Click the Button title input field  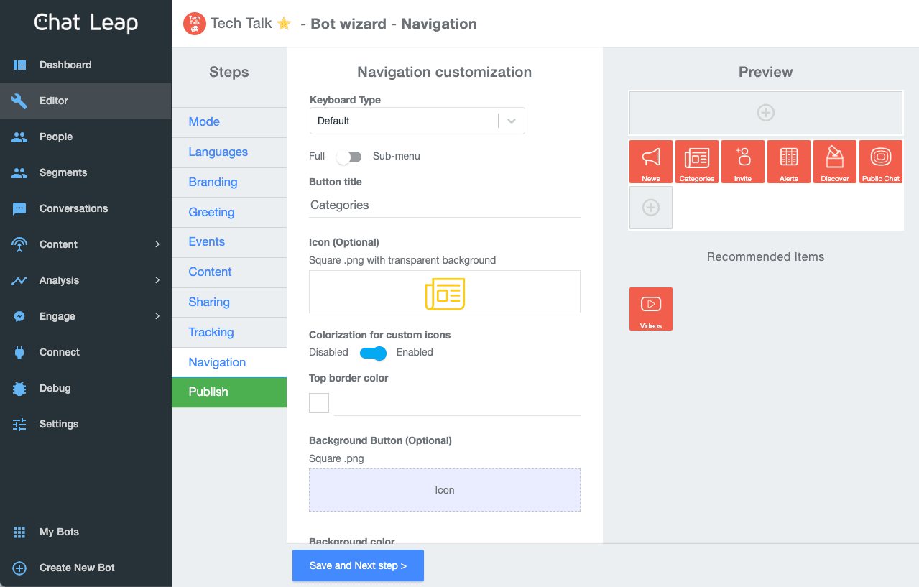pos(444,205)
